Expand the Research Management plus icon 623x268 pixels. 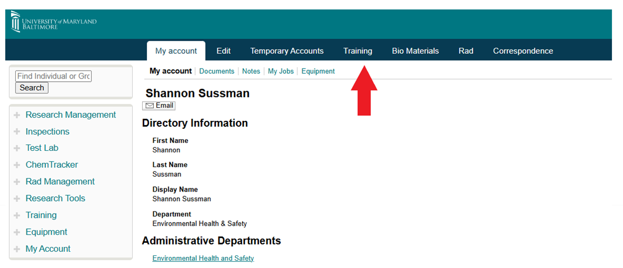click(x=17, y=115)
